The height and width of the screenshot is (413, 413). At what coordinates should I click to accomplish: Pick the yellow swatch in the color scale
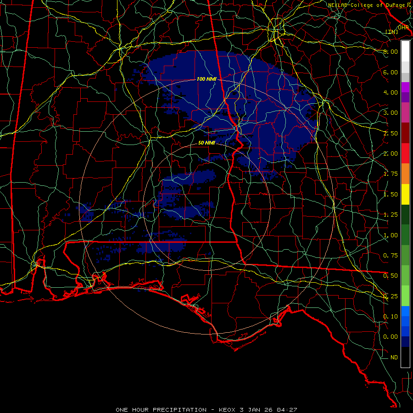tap(405, 195)
